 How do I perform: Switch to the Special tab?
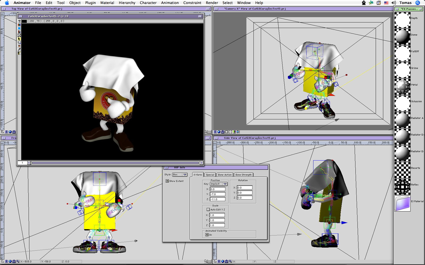(210, 175)
